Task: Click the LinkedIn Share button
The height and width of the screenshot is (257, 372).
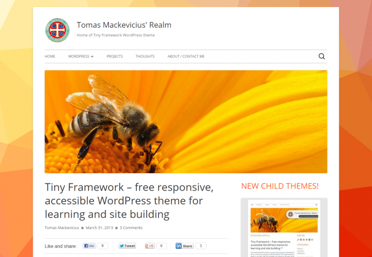Action: [x=184, y=246]
